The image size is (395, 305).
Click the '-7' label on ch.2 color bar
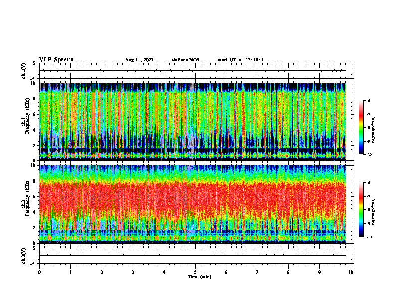[x=368, y=196]
